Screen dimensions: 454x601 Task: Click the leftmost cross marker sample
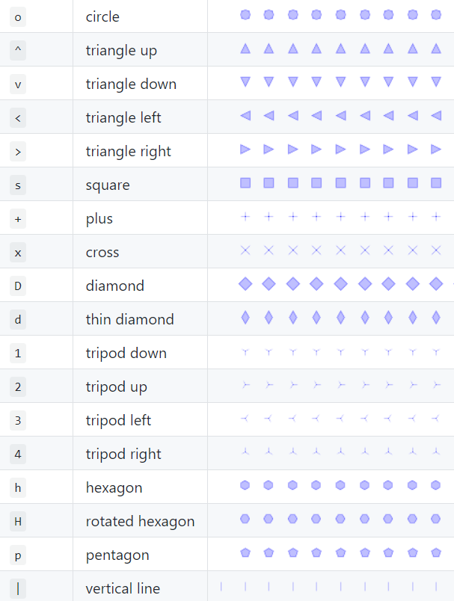point(245,250)
